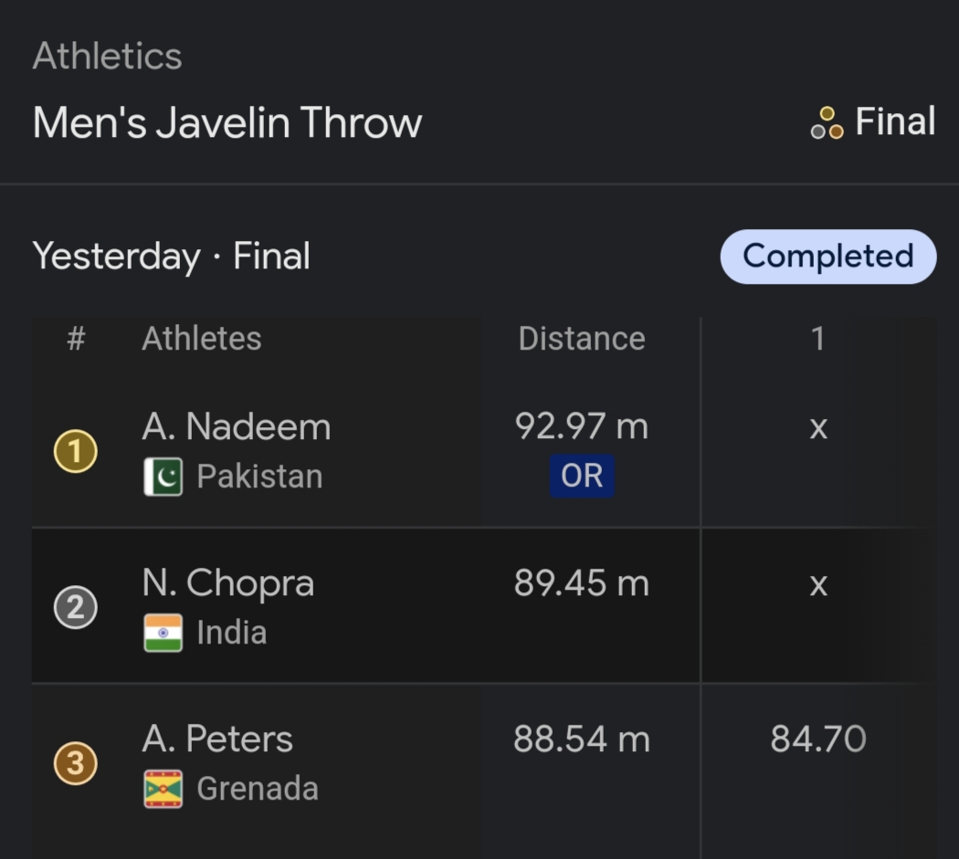Tap the India flag icon
The height and width of the screenshot is (859, 959).
(x=163, y=633)
